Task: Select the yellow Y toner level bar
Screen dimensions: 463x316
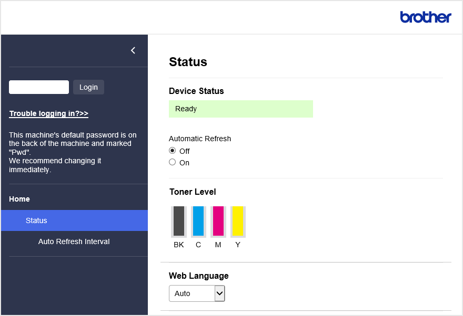Action: [238, 222]
